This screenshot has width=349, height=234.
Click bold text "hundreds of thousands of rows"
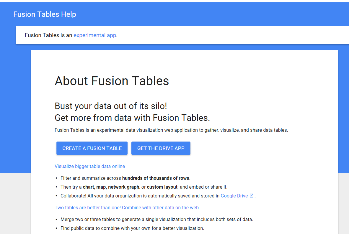point(156,178)
